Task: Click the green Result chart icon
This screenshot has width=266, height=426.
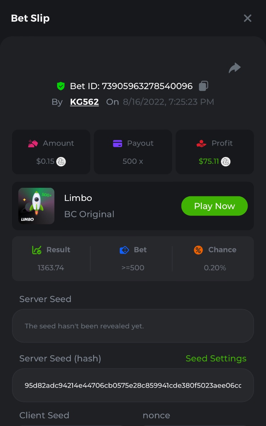Action: pos(37,250)
